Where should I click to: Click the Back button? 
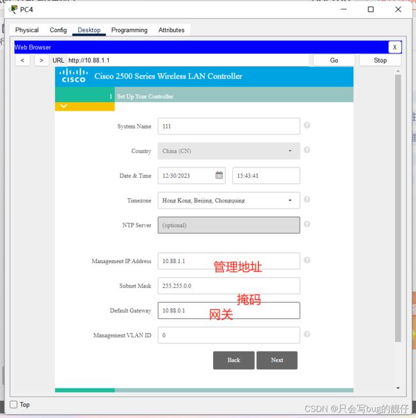[234, 360]
